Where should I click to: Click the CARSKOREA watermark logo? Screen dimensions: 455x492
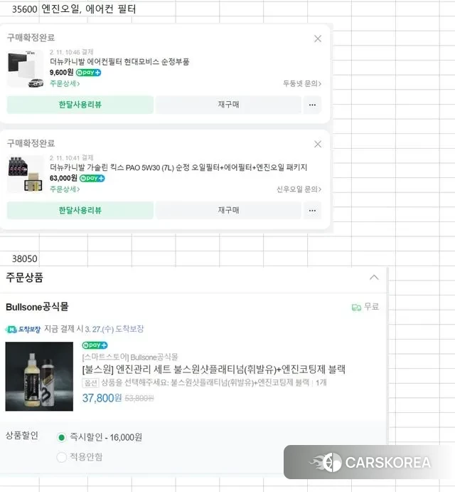[x=370, y=462]
